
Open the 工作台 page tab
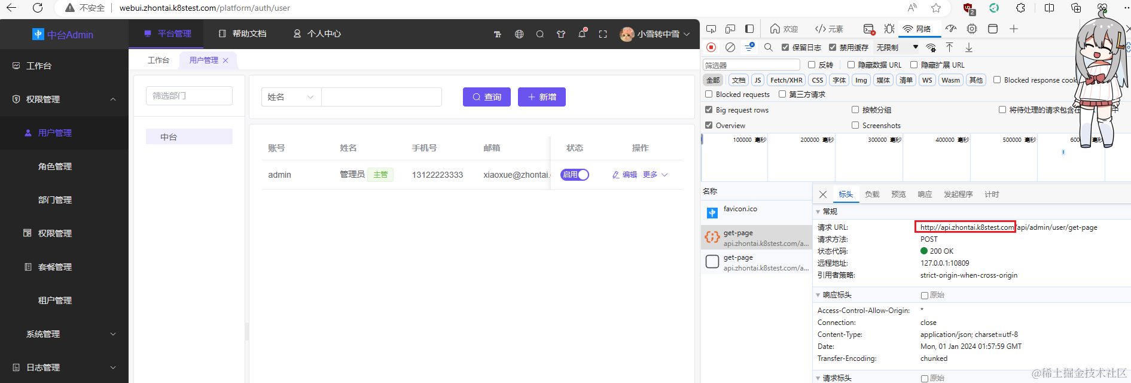[x=158, y=60]
